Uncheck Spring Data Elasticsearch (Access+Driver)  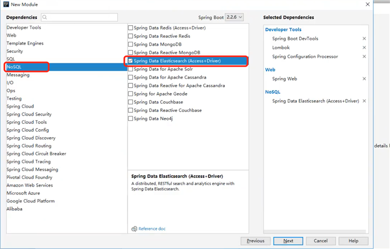(130, 61)
